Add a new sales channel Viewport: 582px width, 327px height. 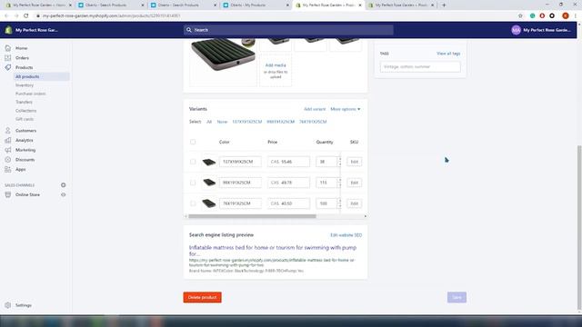pos(63,185)
